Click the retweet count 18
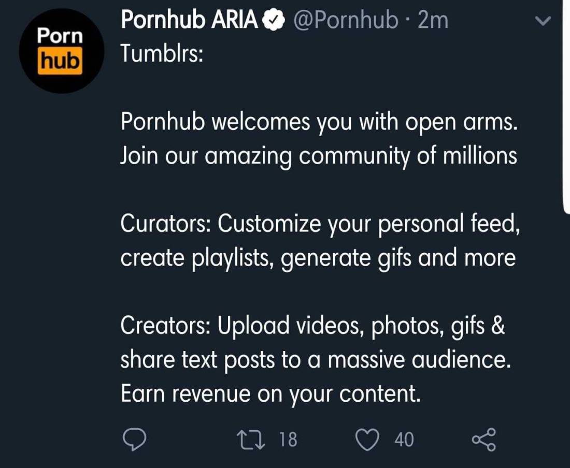Image resolution: width=570 pixels, height=468 pixels. 288,440
